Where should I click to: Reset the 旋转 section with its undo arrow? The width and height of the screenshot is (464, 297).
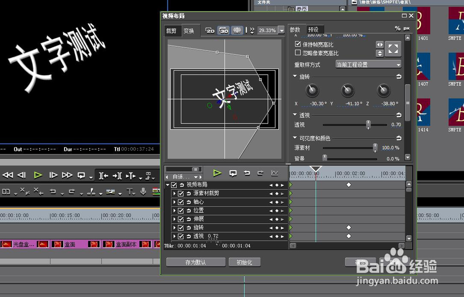point(399,77)
